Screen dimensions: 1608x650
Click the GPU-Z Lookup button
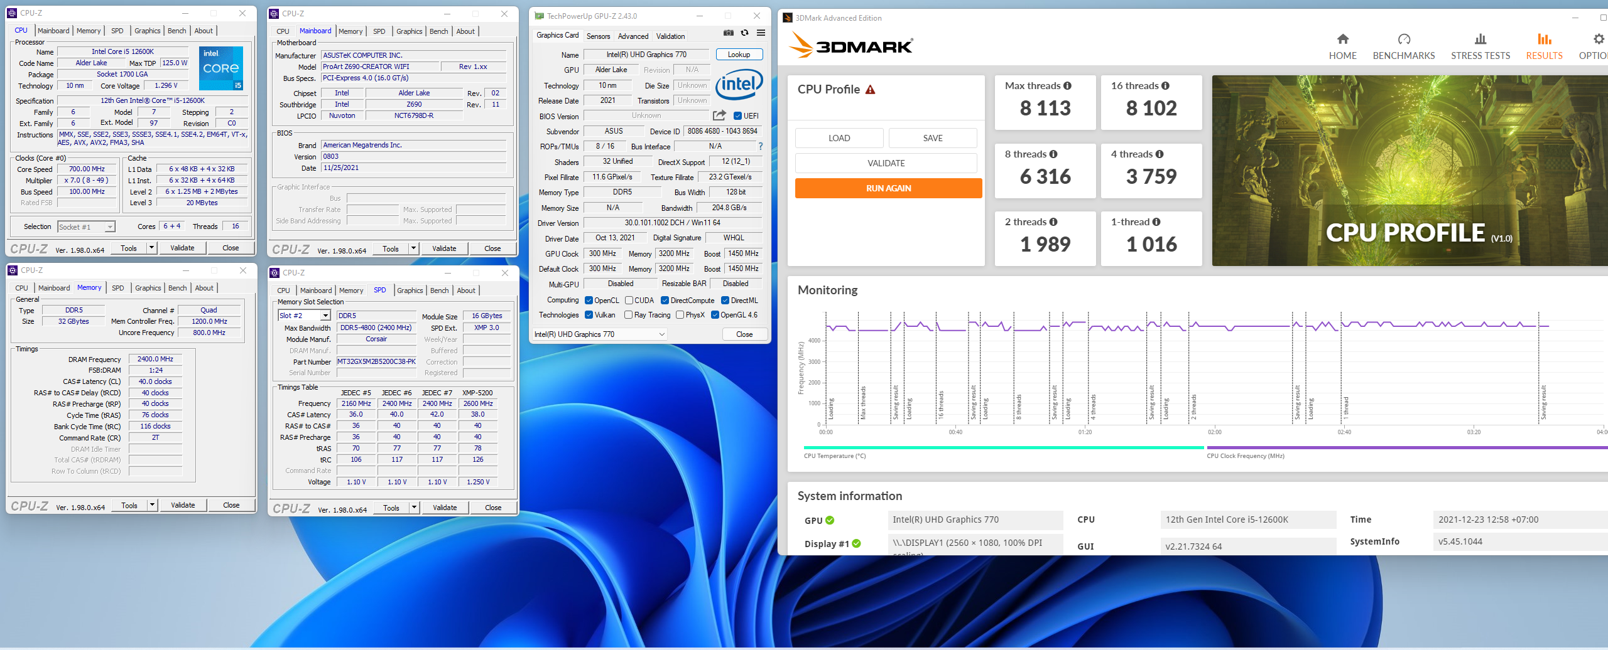coord(739,55)
